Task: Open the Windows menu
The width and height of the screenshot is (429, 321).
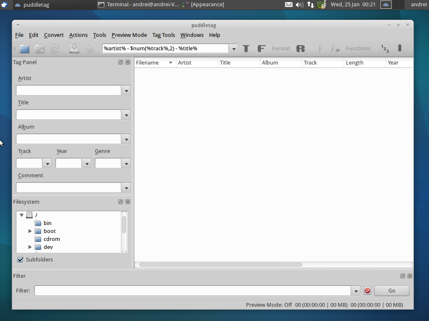Action: click(x=192, y=35)
